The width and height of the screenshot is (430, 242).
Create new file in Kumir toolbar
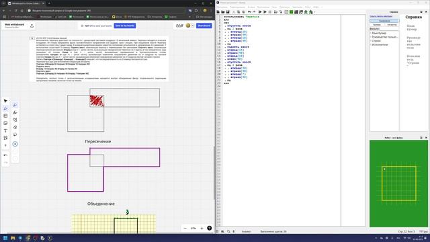[218, 12]
